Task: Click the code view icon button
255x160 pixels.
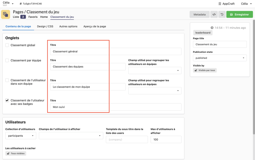Action: pyautogui.click(x=214, y=14)
